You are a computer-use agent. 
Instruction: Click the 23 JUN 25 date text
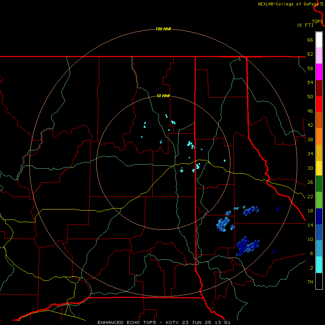[197, 322]
